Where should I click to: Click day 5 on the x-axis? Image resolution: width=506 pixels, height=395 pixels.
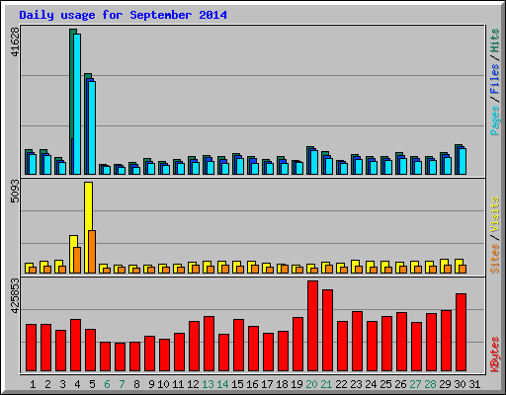tap(92, 384)
